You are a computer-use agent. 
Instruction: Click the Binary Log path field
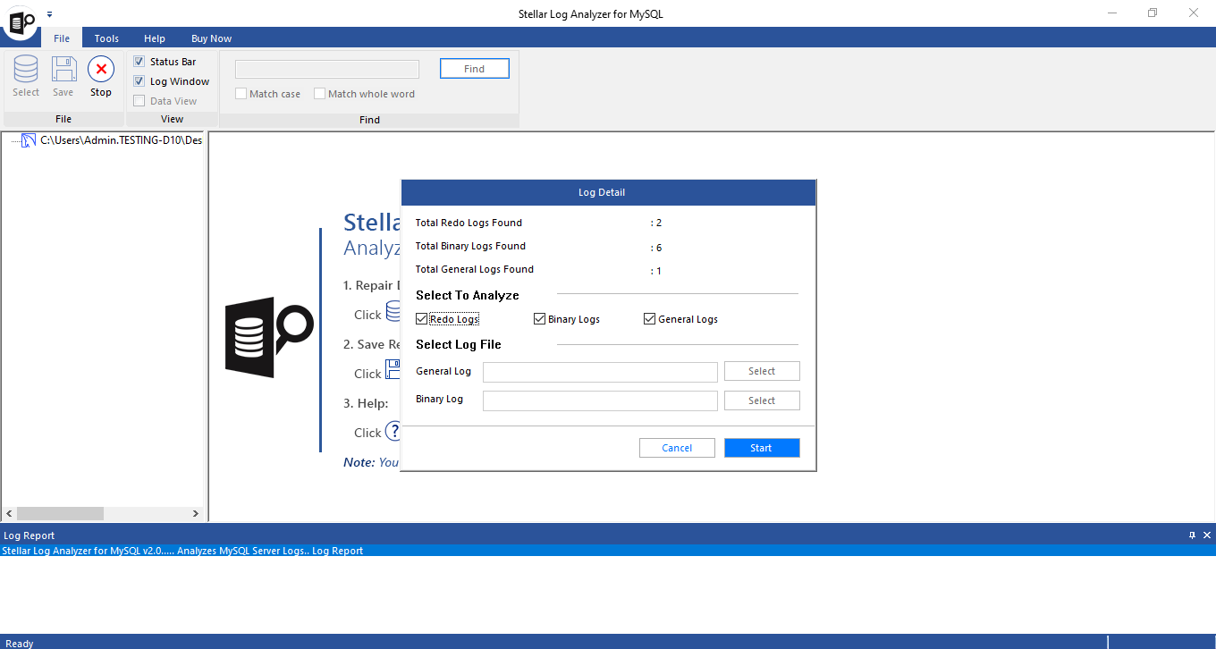(x=600, y=400)
